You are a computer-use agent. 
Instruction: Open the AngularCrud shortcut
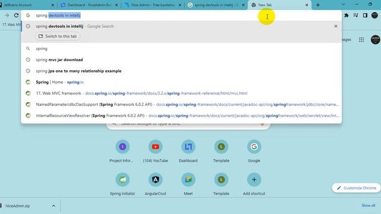point(155,184)
